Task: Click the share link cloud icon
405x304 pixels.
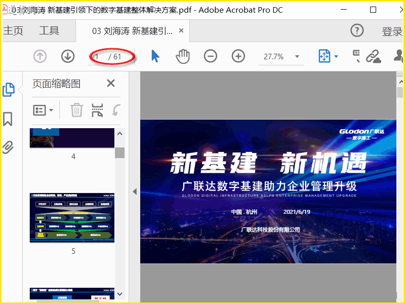Action: (x=374, y=56)
